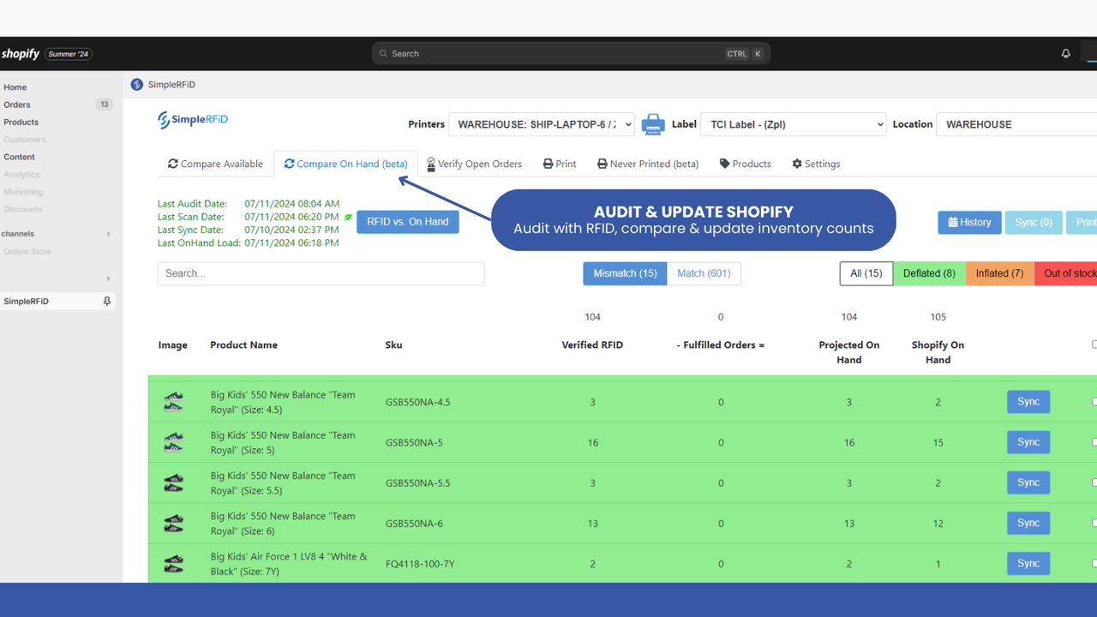The width and height of the screenshot is (1097, 617).
Task: Click the Product Name column header
Action: [x=244, y=345]
